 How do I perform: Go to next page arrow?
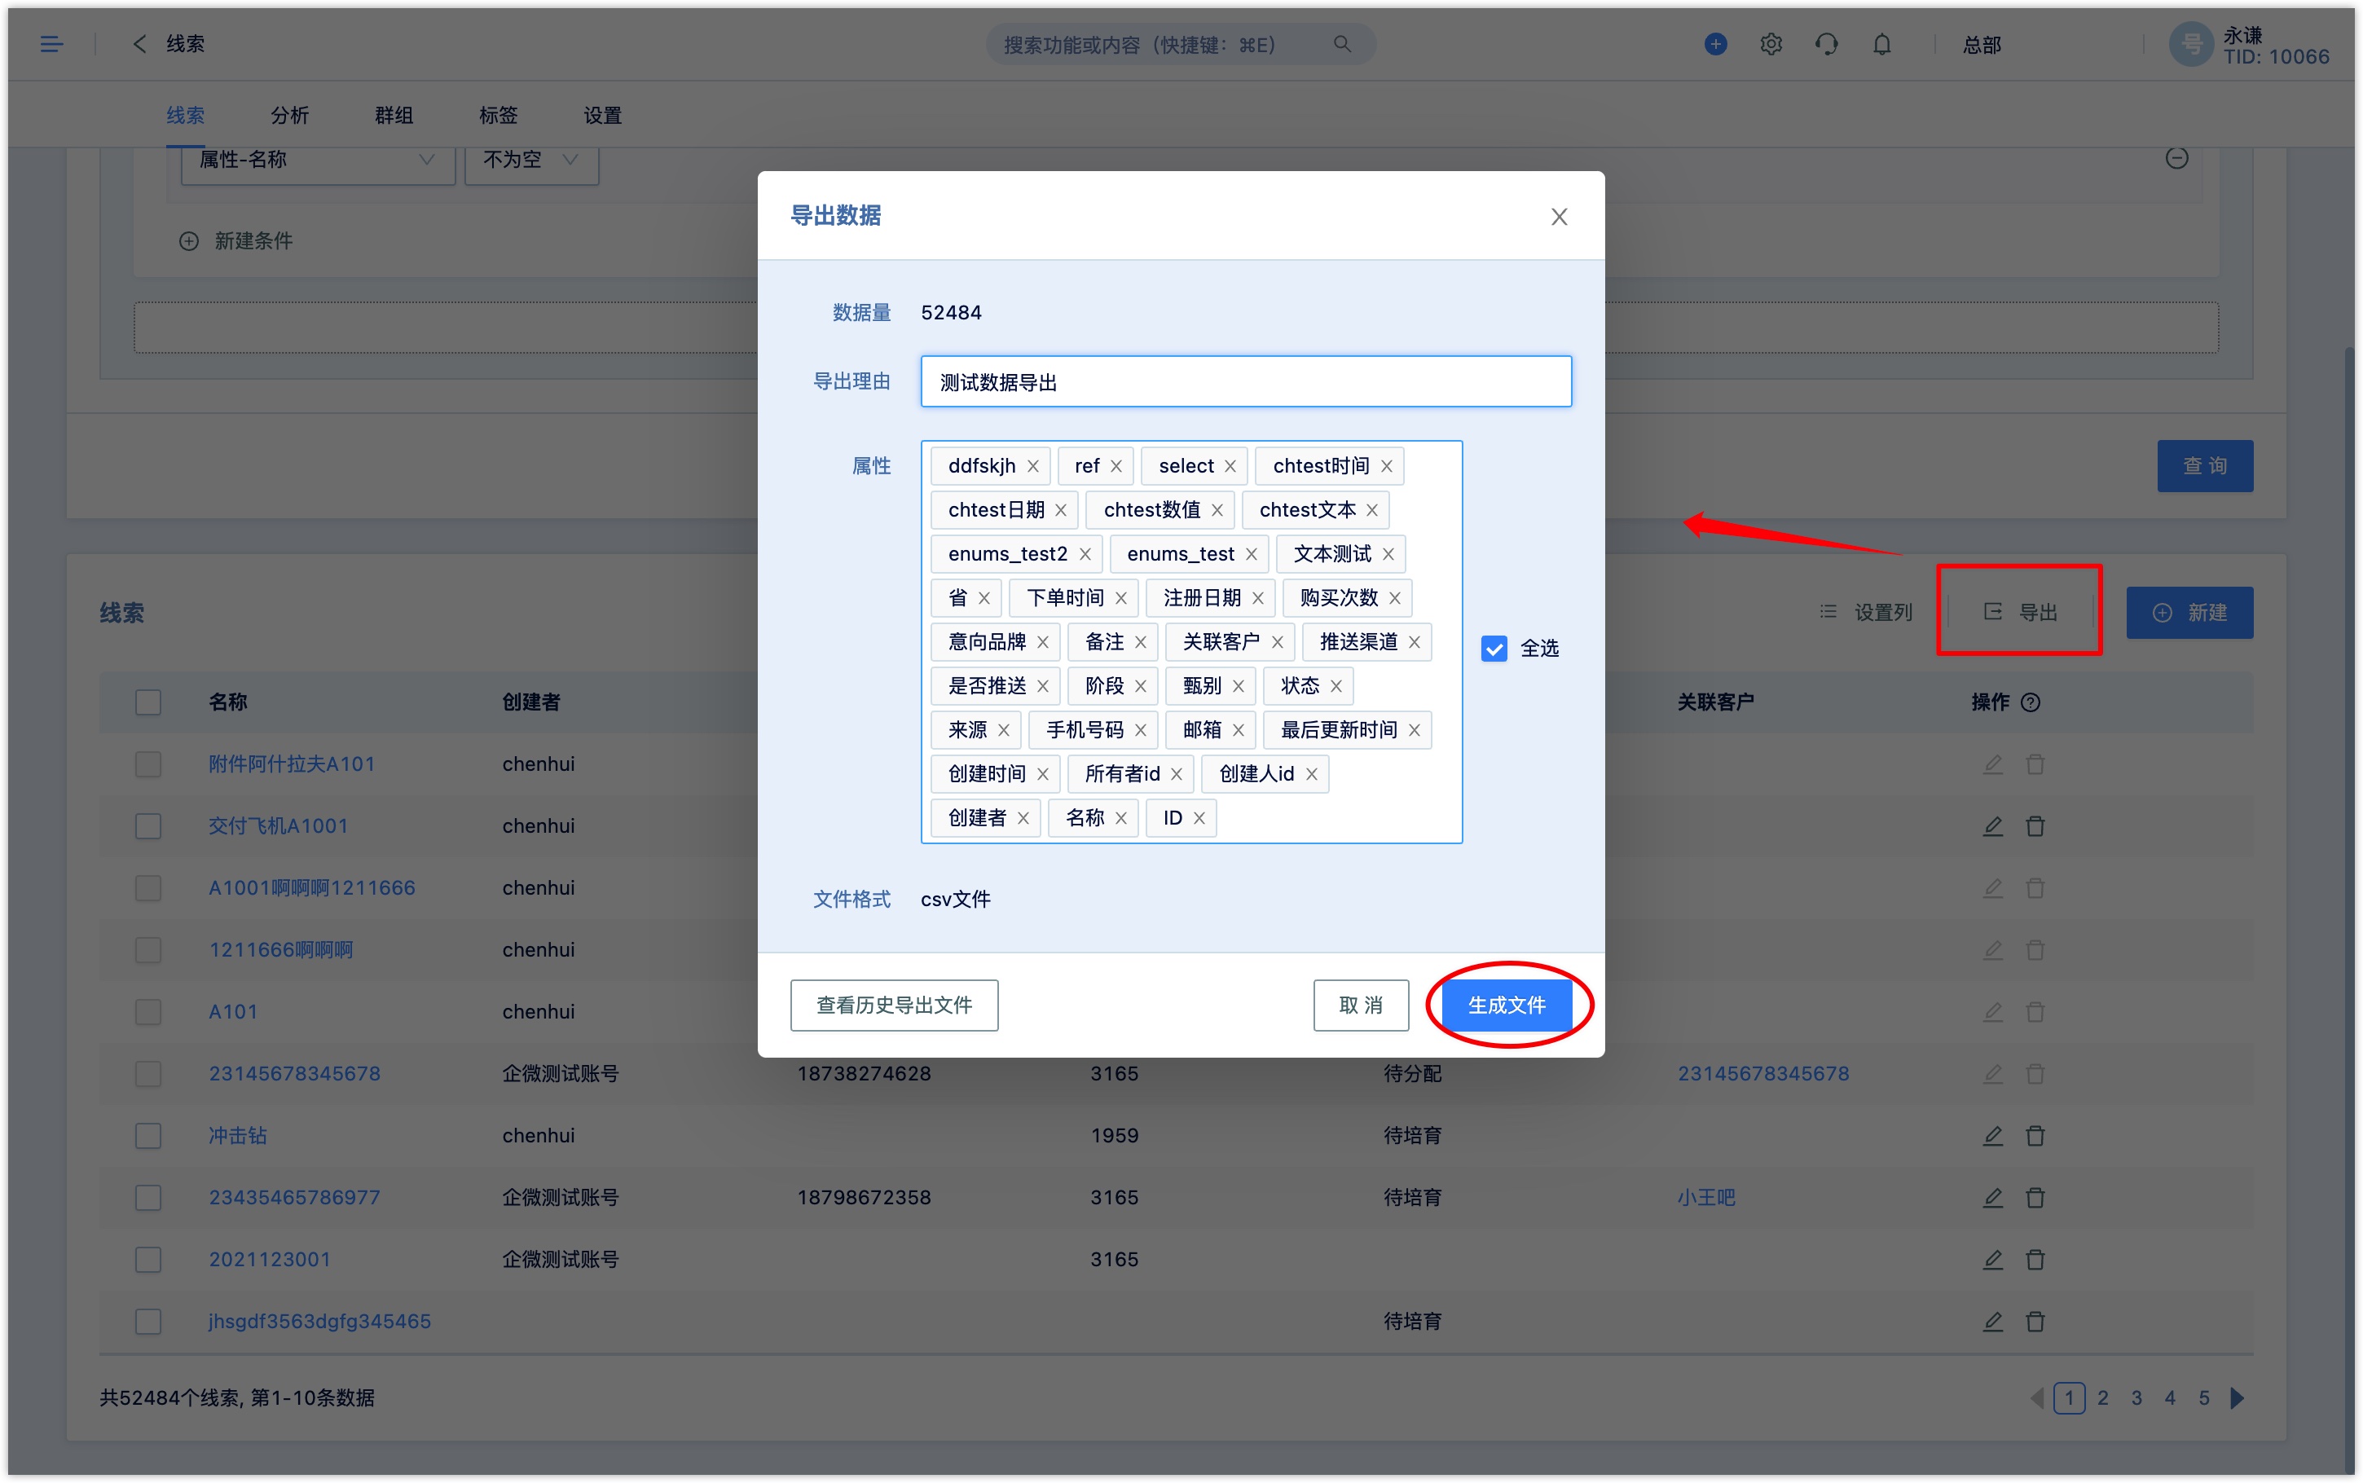[x=2237, y=1397]
